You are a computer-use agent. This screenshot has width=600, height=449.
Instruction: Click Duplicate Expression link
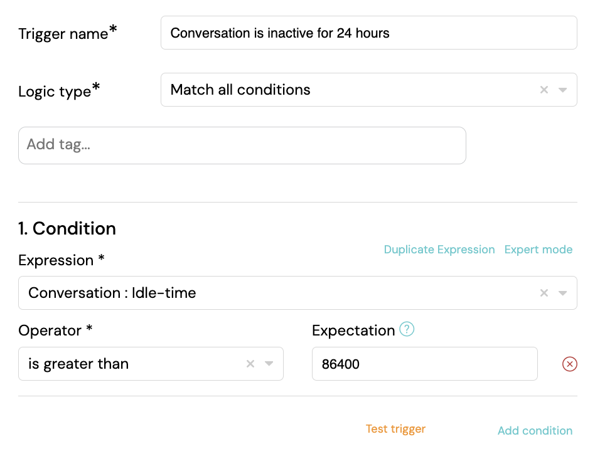(439, 250)
